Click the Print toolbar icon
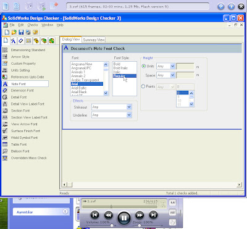The height and width of the screenshot is (229, 247). pyautogui.click(x=28, y=32)
